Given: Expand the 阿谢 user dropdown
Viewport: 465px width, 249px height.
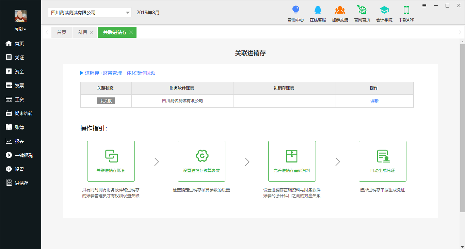Looking at the screenshot, I should click(20, 29).
